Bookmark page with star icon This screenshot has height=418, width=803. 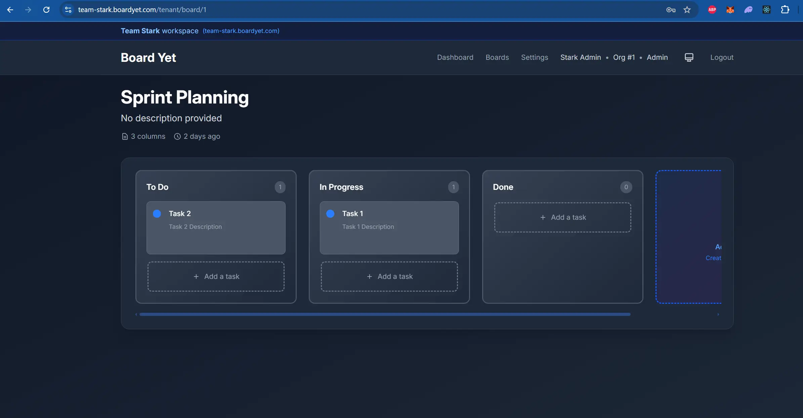click(x=687, y=10)
